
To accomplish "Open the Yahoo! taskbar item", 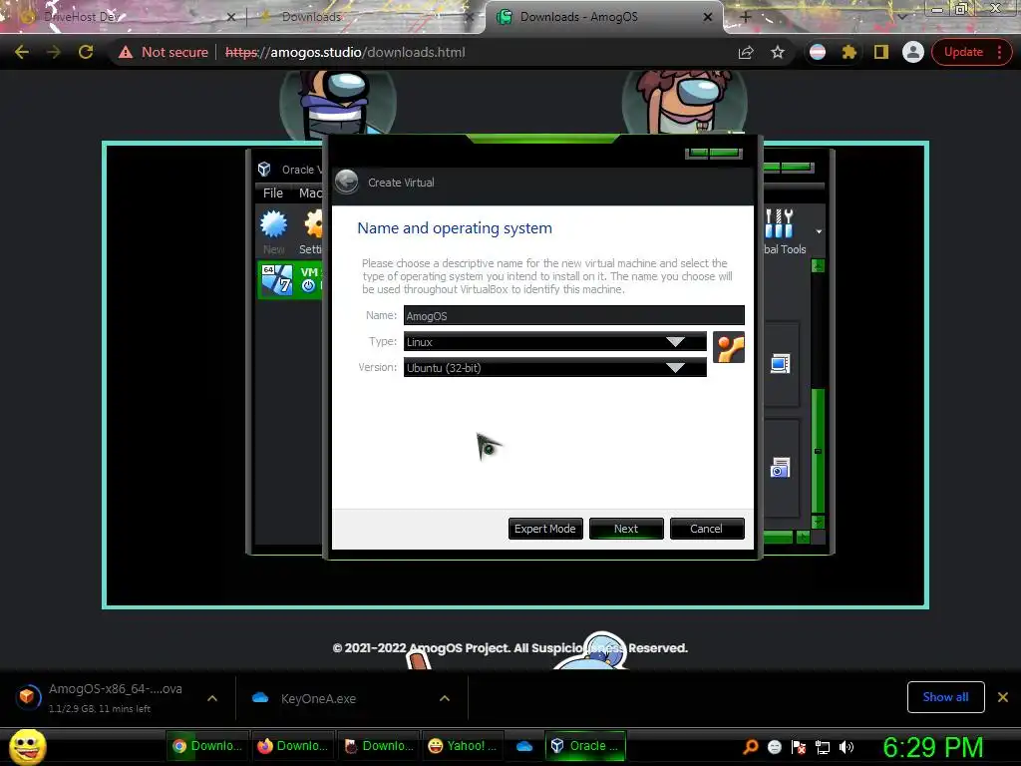I will click(x=463, y=746).
